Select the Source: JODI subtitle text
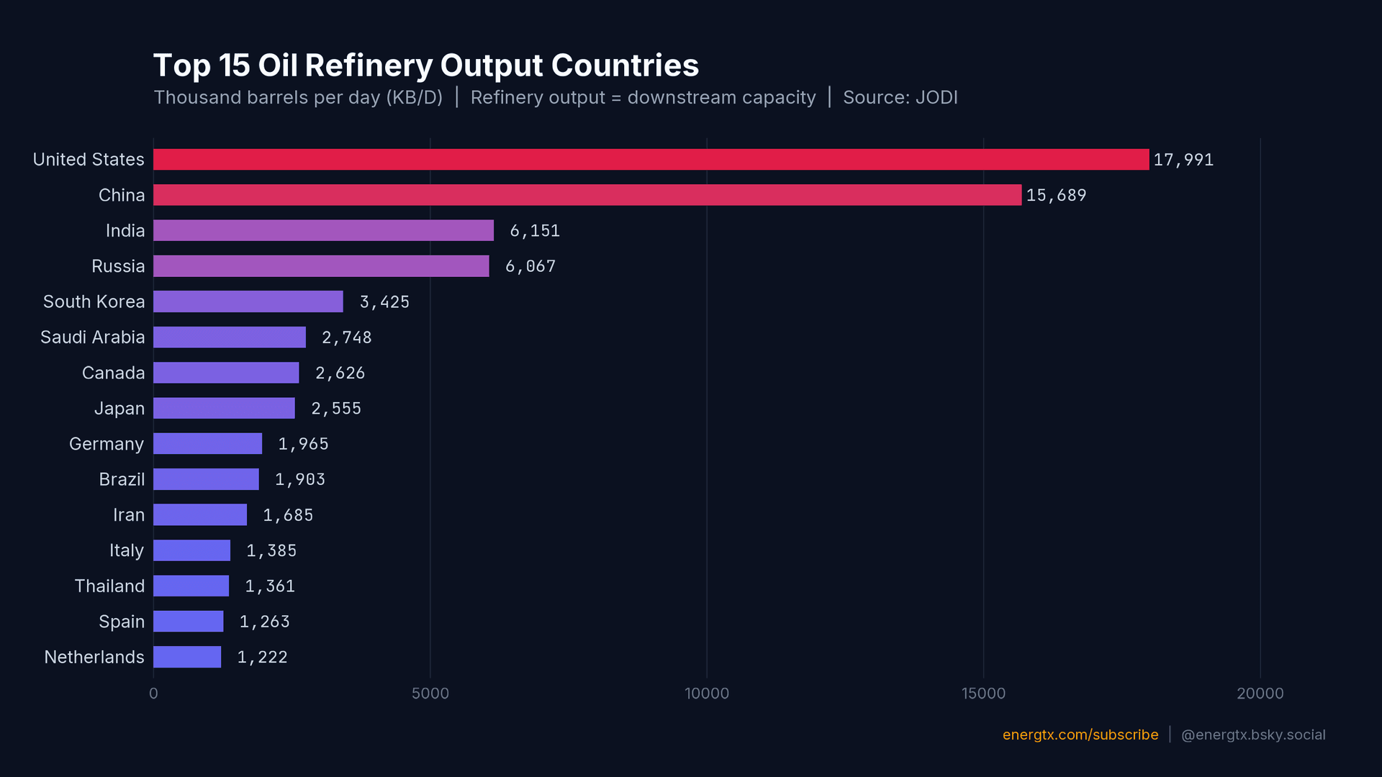Image resolution: width=1382 pixels, height=777 pixels. point(900,98)
